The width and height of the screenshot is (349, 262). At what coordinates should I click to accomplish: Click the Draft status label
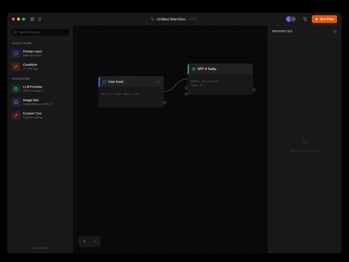[x=192, y=19]
